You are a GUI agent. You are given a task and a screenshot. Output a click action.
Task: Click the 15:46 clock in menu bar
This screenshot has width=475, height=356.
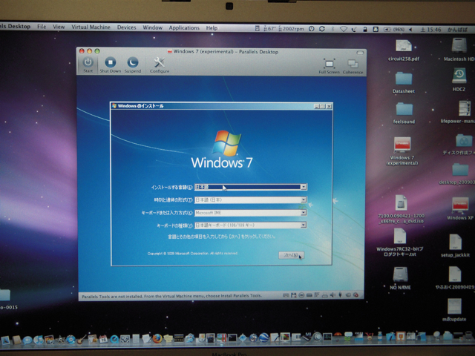[434, 30]
